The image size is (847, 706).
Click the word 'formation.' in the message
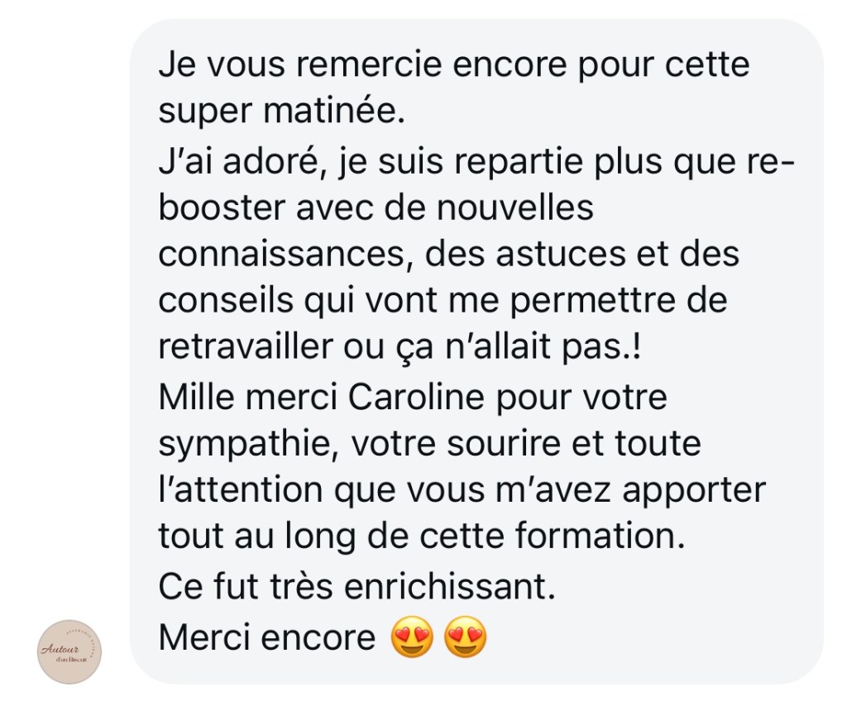pos(600,536)
